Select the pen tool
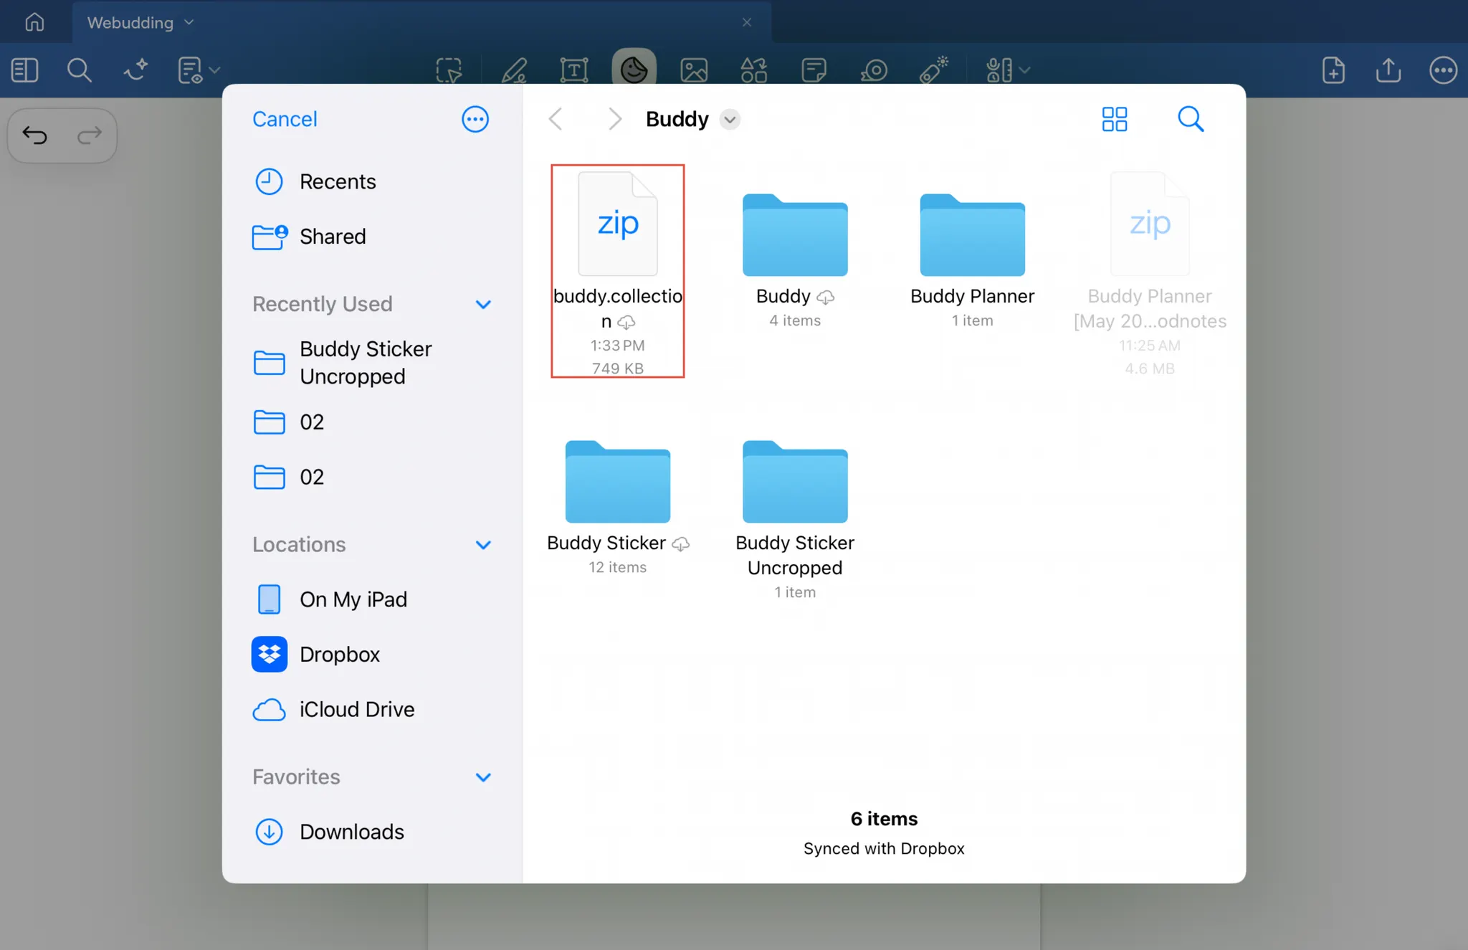This screenshot has height=950, width=1468. (x=514, y=70)
